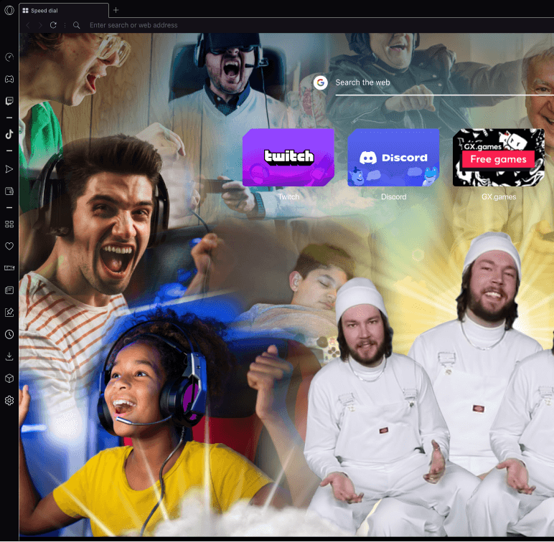Viewport: 554px width, 542px height.
Task: Click the GX.games label under tile
Action: coord(499,196)
